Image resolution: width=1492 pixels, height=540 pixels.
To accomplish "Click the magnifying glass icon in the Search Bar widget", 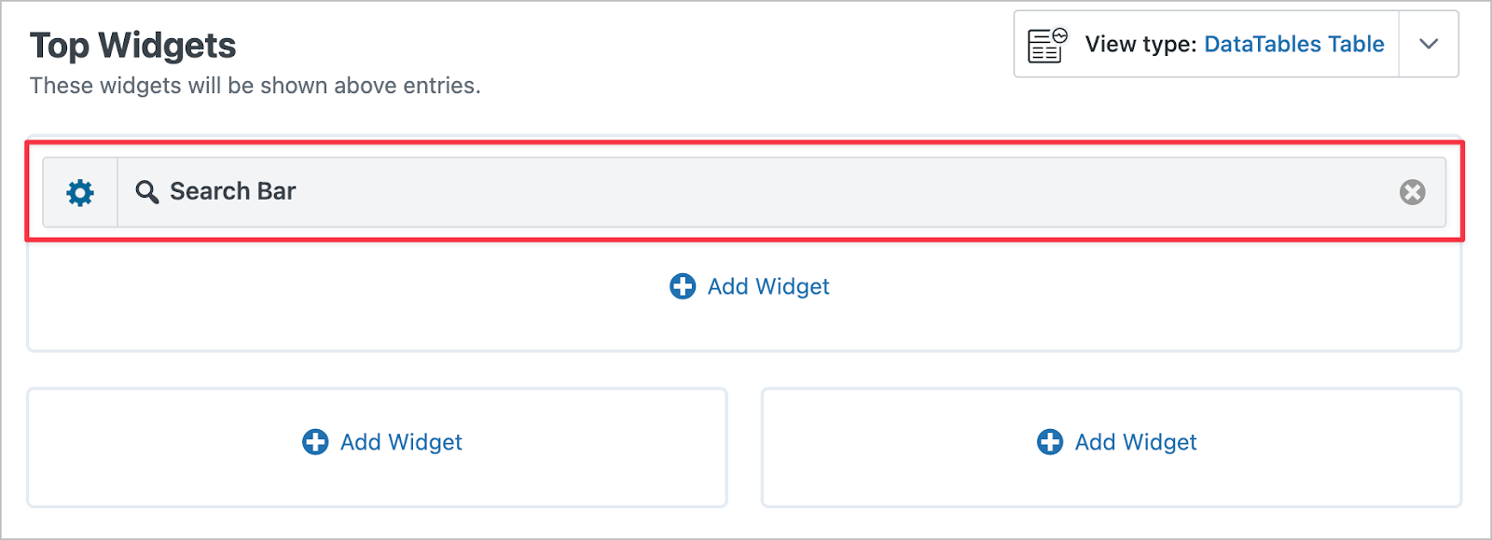I will (146, 192).
